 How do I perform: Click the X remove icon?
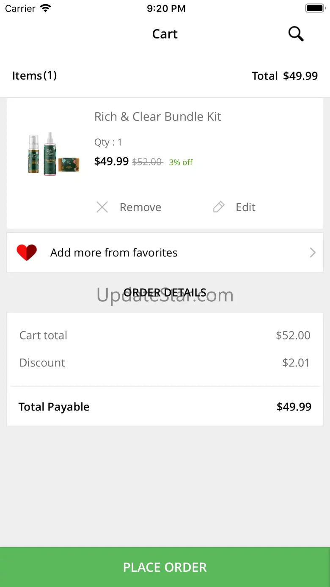(x=102, y=207)
